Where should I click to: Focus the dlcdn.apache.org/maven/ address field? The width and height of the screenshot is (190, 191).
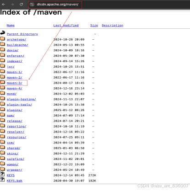pos(58,5)
